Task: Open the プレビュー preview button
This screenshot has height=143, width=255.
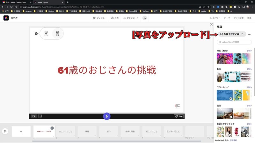Action: point(100,18)
